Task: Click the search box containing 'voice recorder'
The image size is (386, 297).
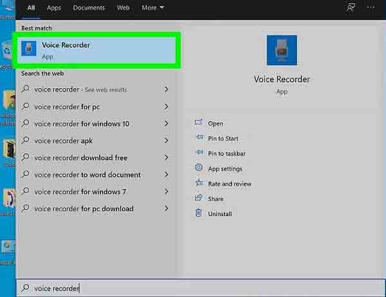Action: (201, 288)
